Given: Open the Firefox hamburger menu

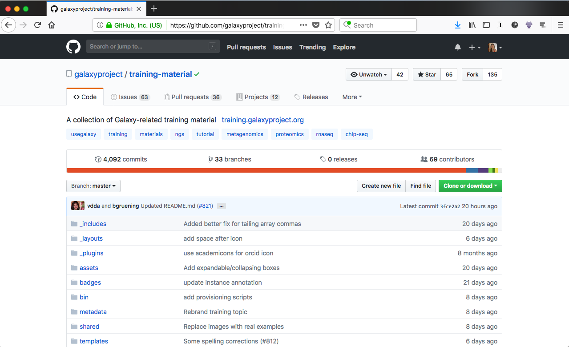Looking at the screenshot, I should [561, 25].
